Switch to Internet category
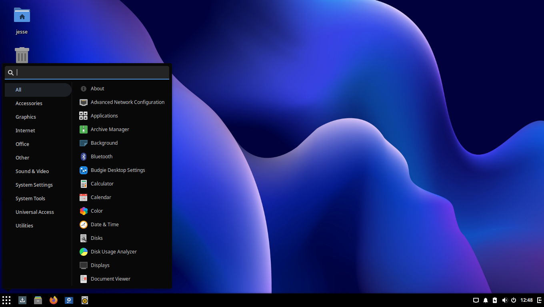The height and width of the screenshot is (307, 544). tap(38, 131)
